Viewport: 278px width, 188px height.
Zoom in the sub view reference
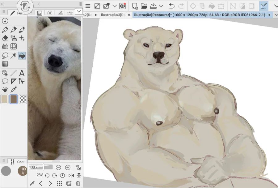68,167
